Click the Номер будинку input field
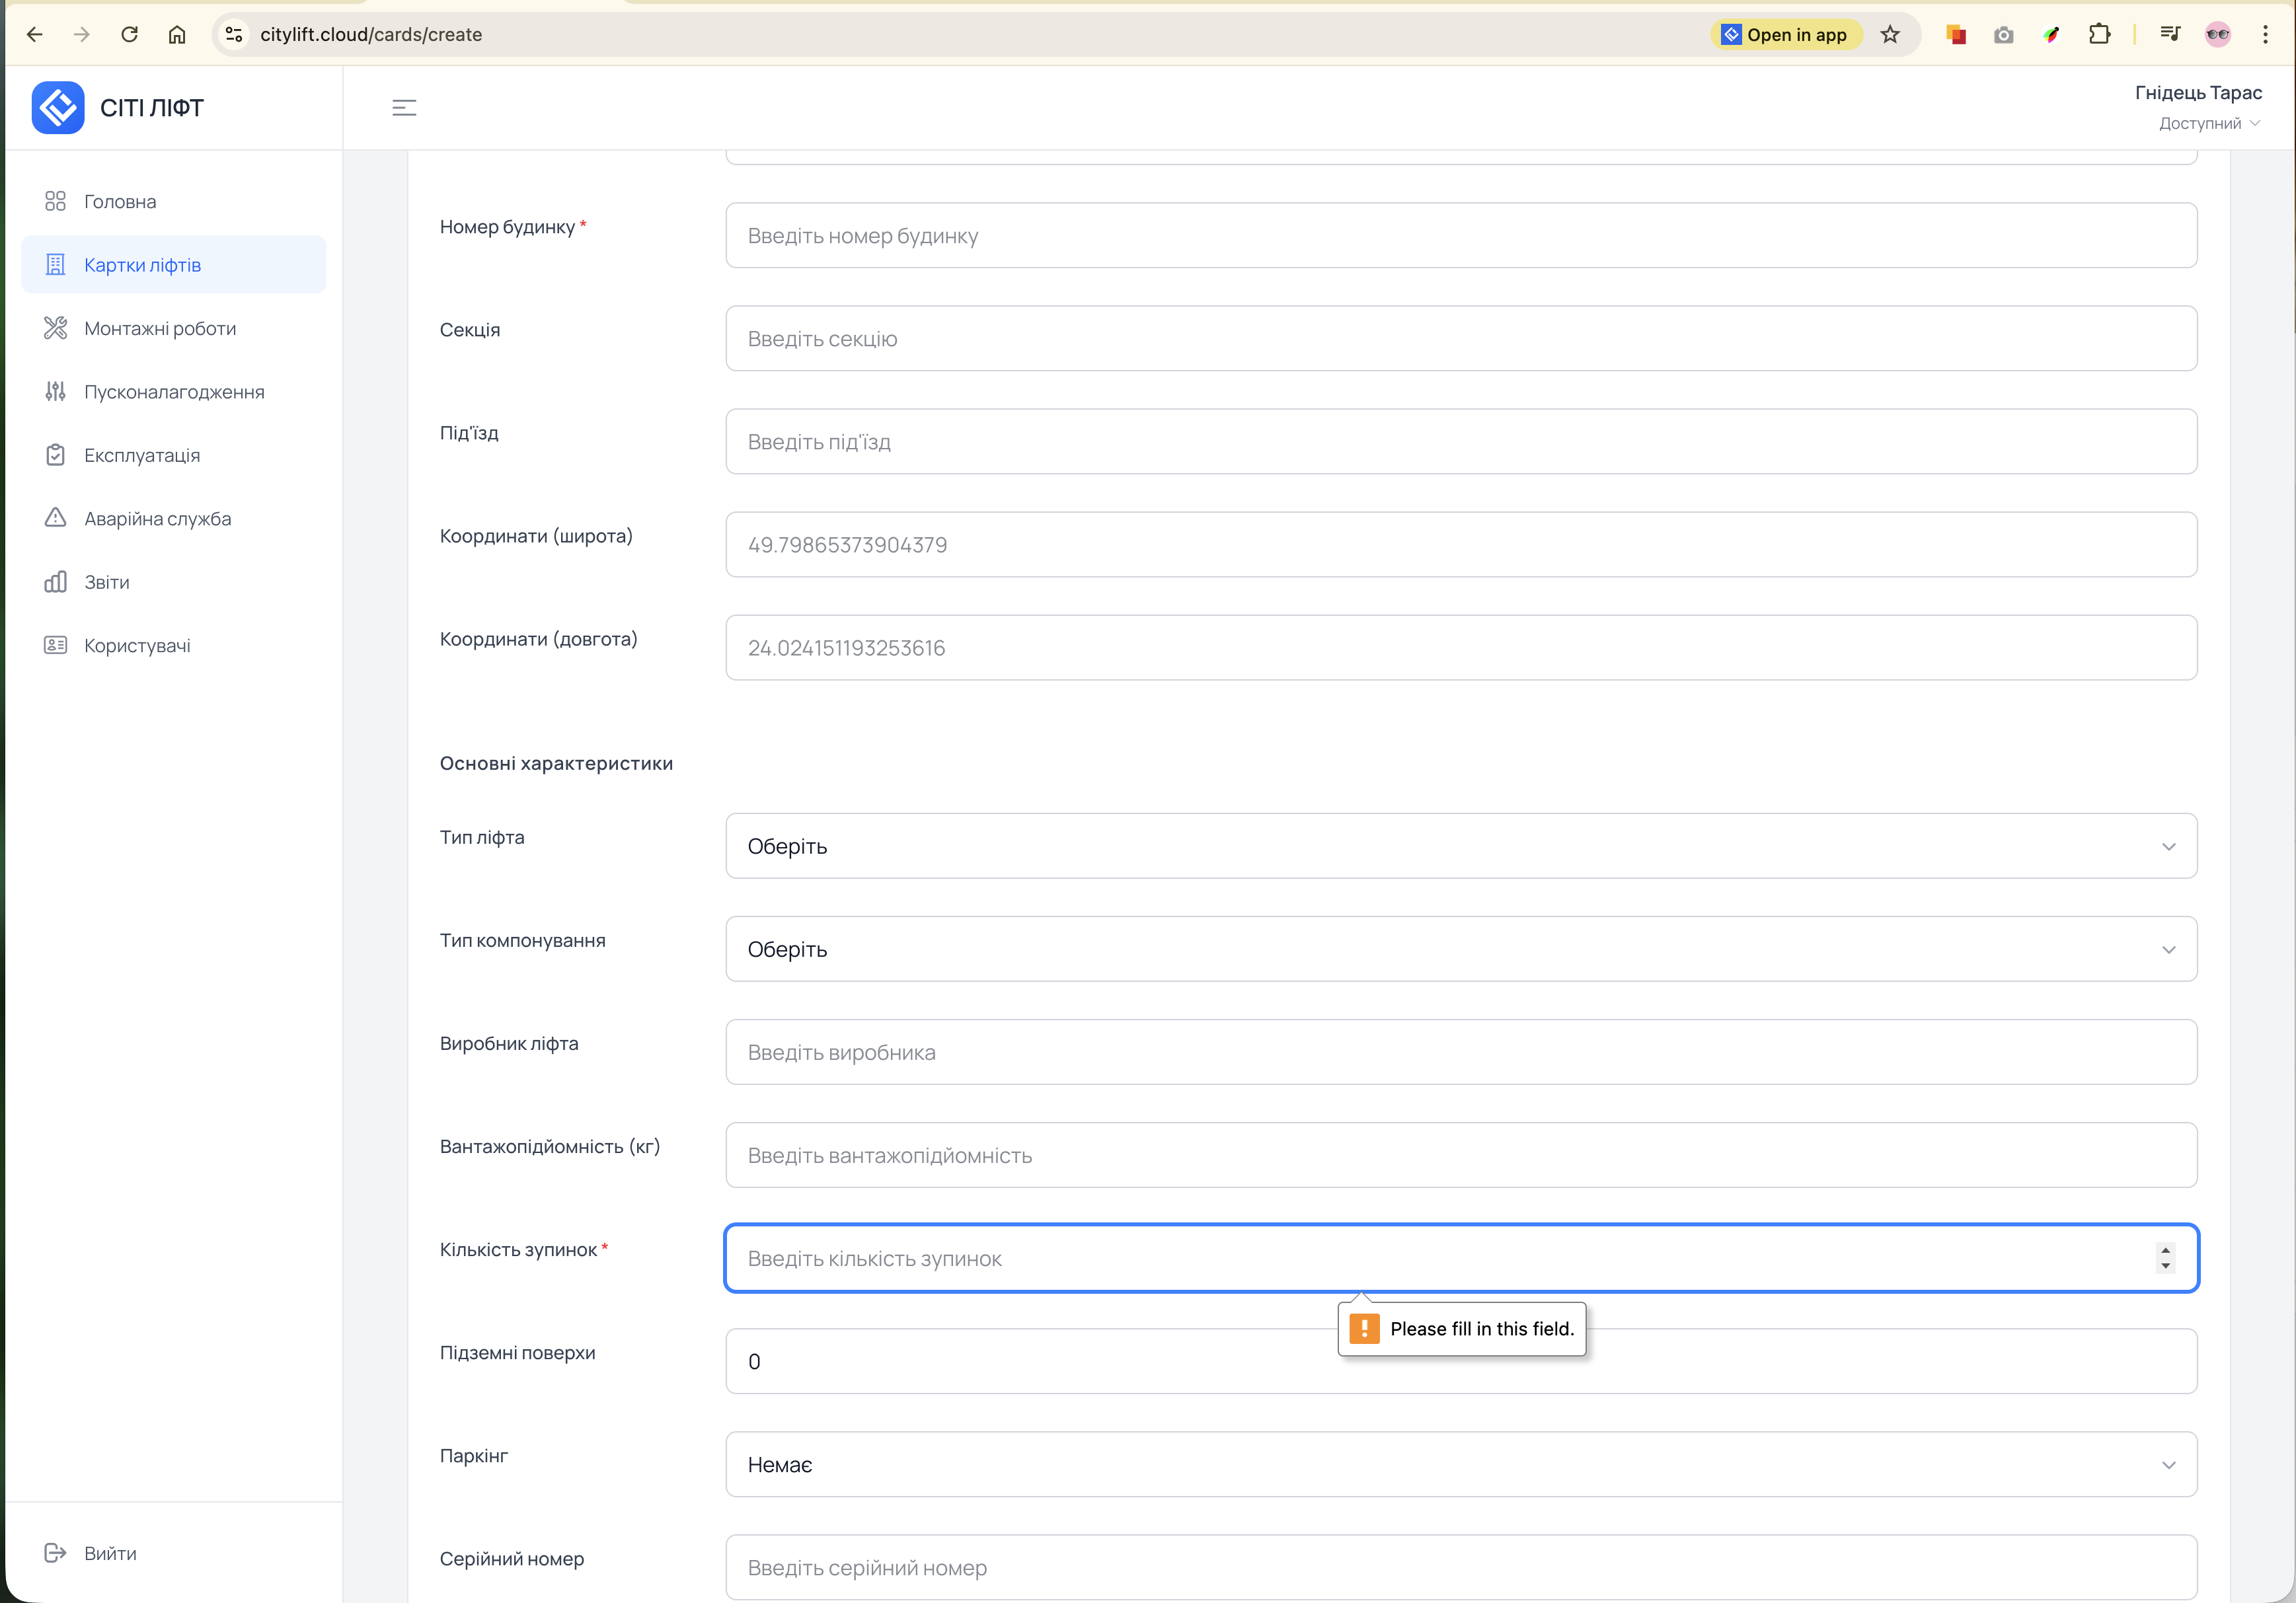Image resolution: width=2296 pixels, height=1603 pixels. click(x=1460, y=236)
